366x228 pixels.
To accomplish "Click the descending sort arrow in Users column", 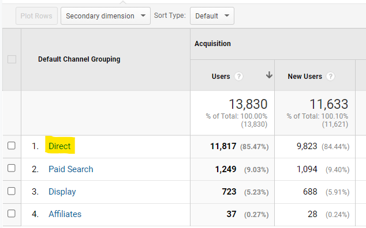I will tap(269, 75).
